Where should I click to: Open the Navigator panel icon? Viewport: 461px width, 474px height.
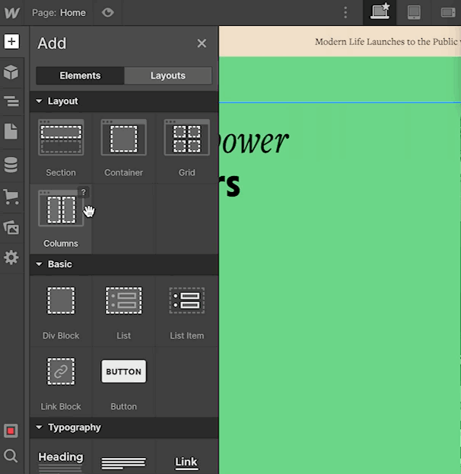11,101
